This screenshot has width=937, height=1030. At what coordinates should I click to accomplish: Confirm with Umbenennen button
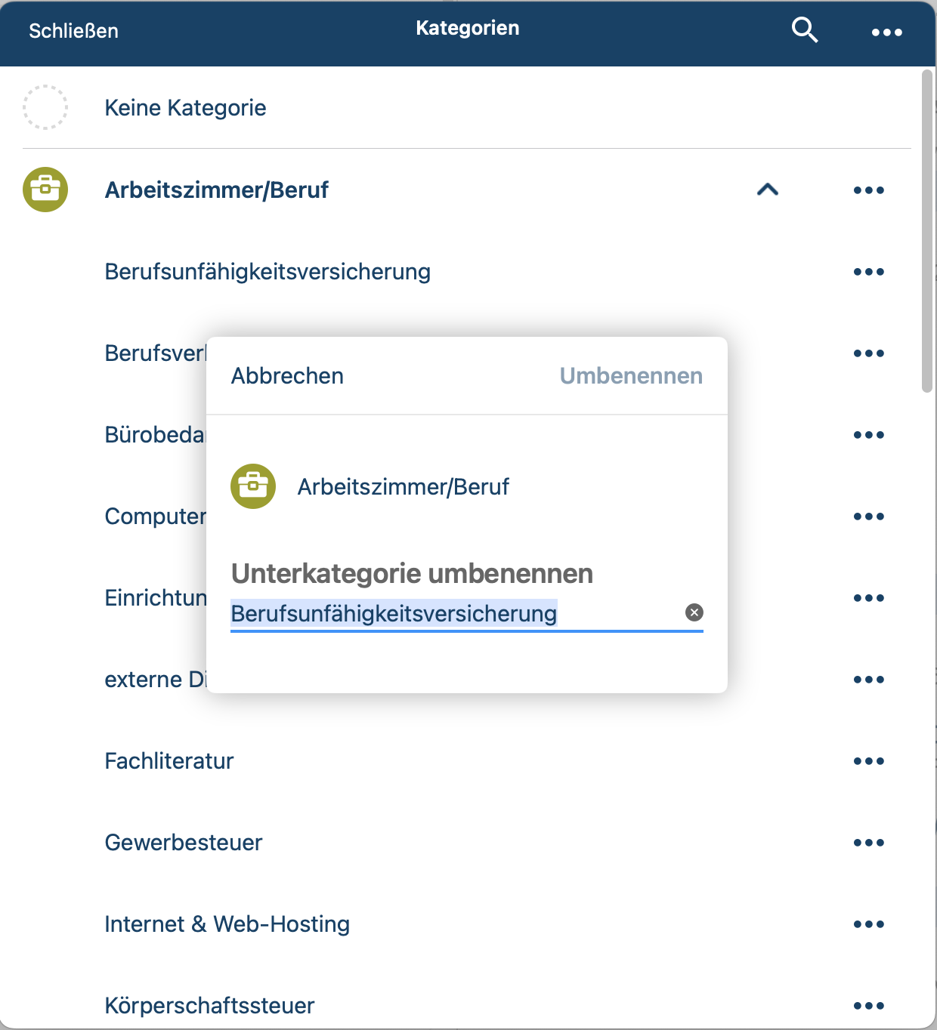pos(631,376)
